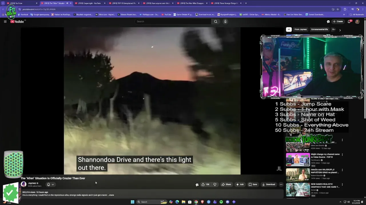Click the browser address bar URL
The height and width of the screenshot is (205, 366).
click(39, 9)
